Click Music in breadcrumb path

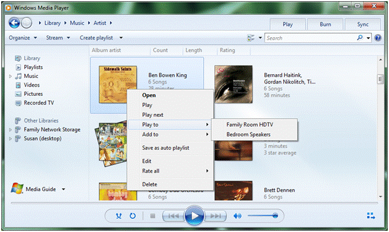pyautogui.click(x=77, y=23)
